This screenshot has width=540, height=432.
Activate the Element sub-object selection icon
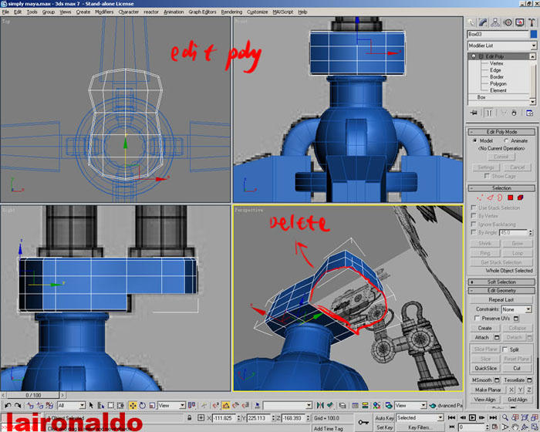click(521, 198)
